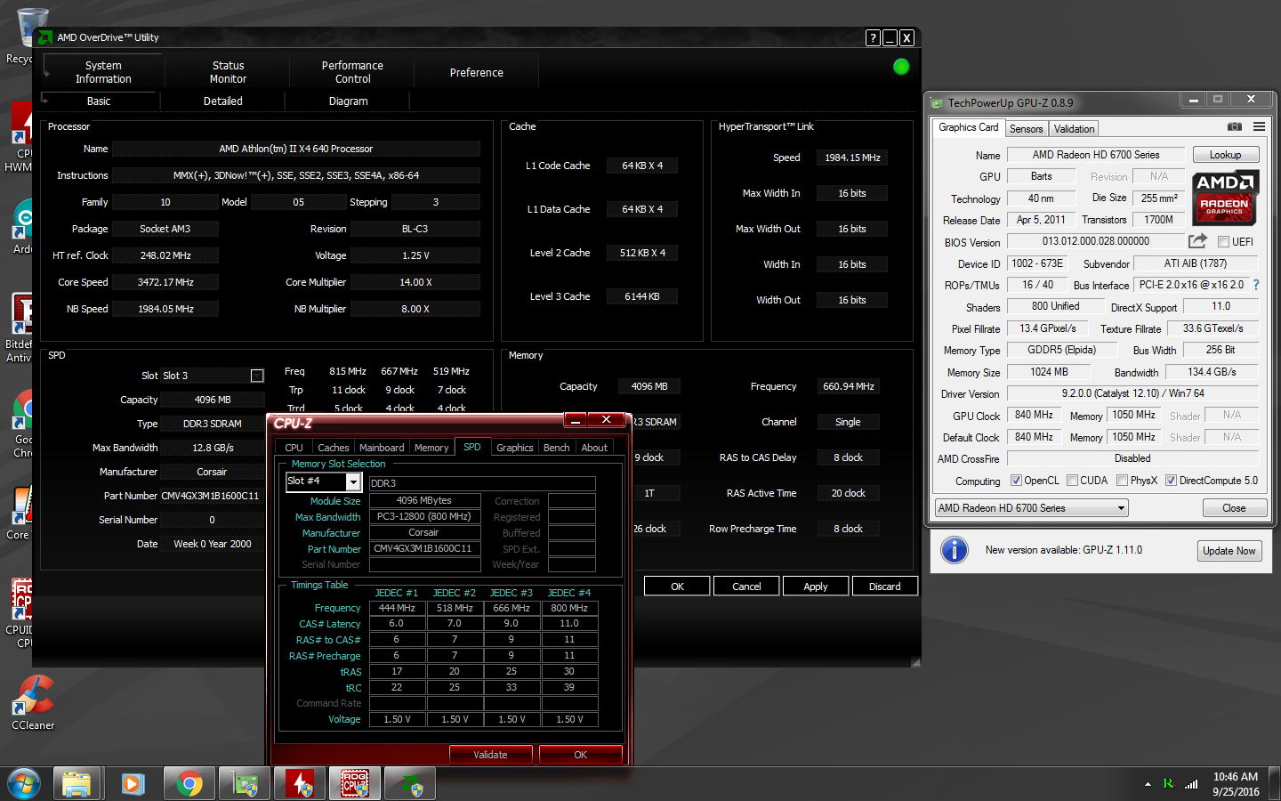
Task: Click GPU-Z taskbar icon with shield
Action: [x=245, y=784]
